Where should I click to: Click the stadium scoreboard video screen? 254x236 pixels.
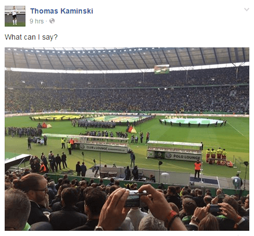point(162,69)
